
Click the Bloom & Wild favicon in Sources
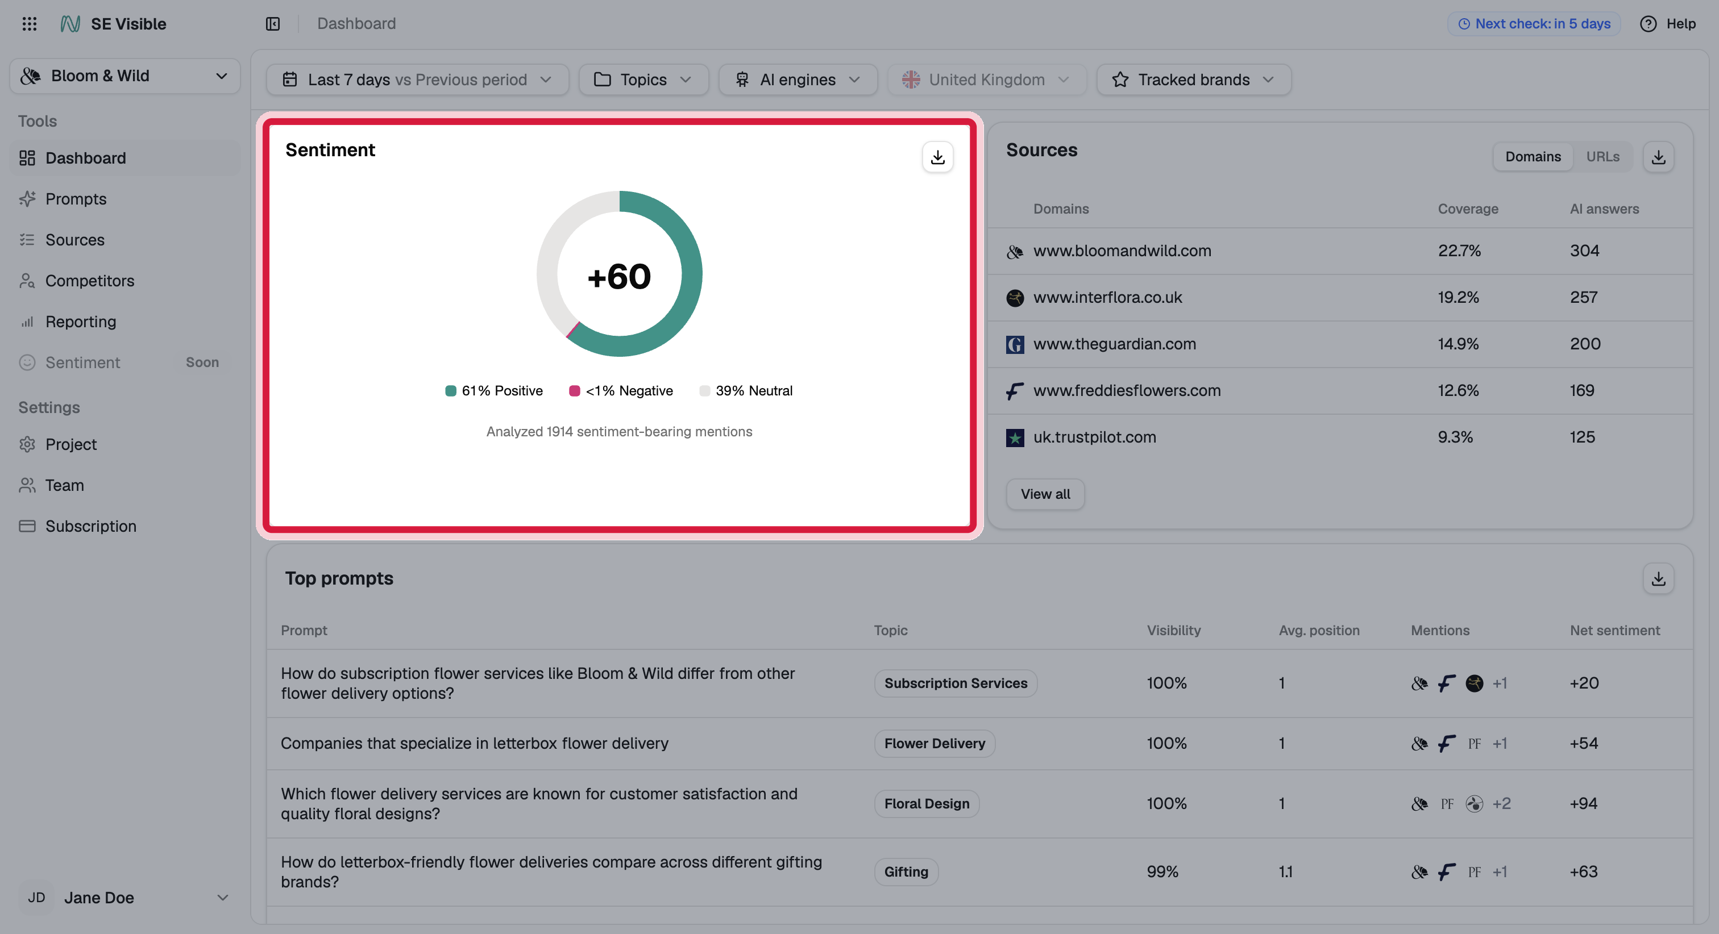pos(1015,252)
